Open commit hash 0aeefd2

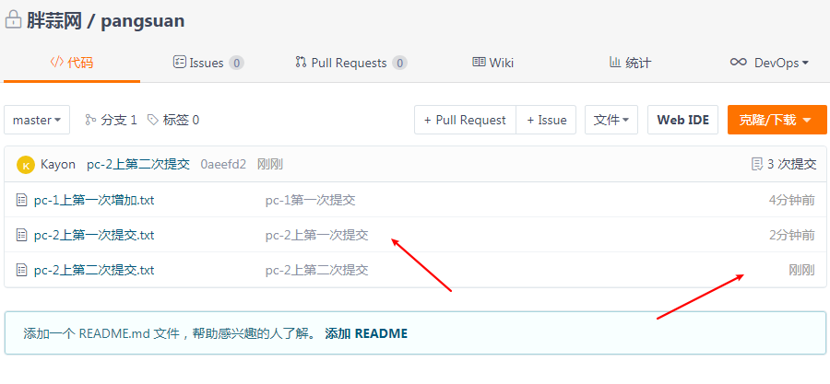coord(223,165)
